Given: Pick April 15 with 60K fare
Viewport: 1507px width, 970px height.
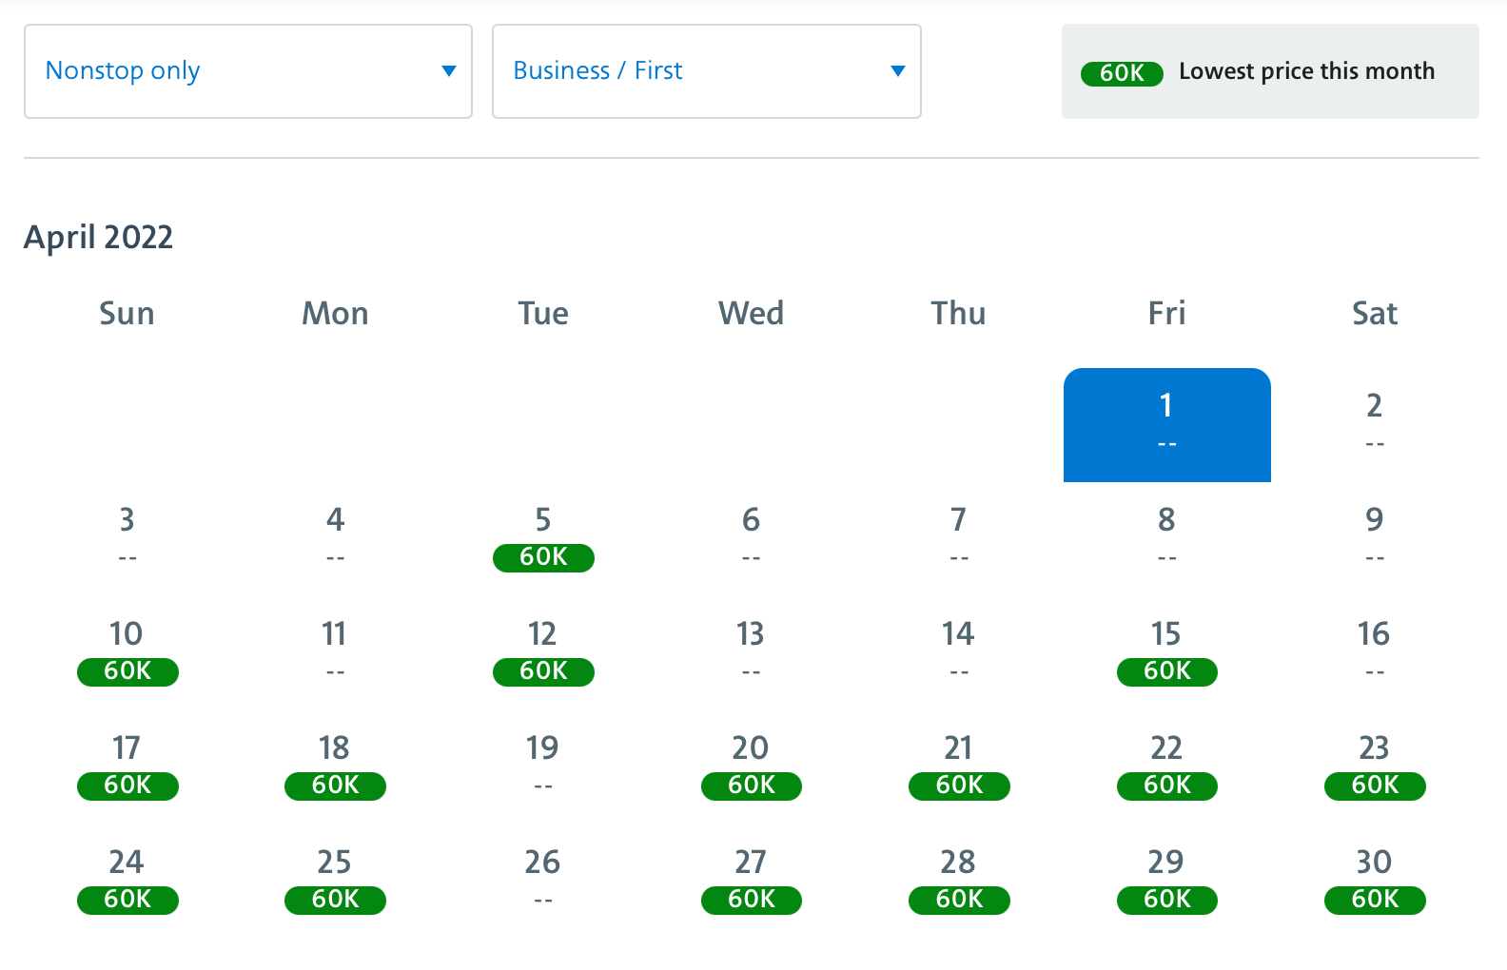Looking at the screenshot, I should pyautogui.click(x=1167, y=653).
